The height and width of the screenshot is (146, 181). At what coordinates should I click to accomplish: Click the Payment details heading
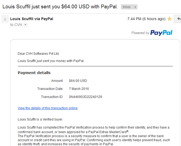pyautogui.click(x=34, y=73)
